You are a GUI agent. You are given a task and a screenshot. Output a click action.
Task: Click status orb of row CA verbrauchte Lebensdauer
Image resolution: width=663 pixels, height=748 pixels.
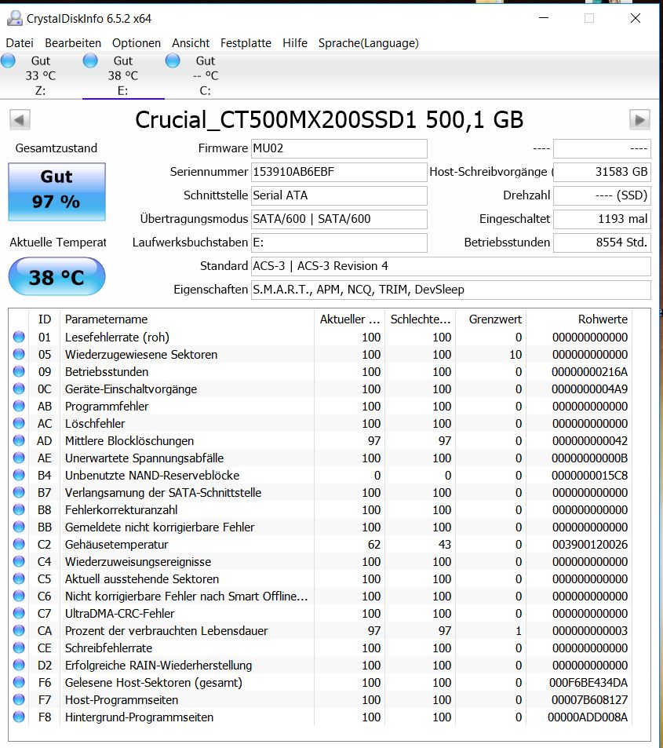(x=19, y=630)
